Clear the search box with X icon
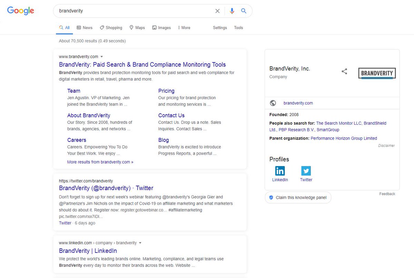The height and width of the screenshot is (278, 414). click(x=217, y=11)
